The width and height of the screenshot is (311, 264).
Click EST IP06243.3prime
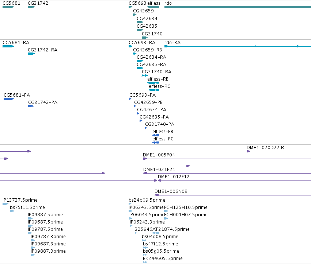pos(147,222)
